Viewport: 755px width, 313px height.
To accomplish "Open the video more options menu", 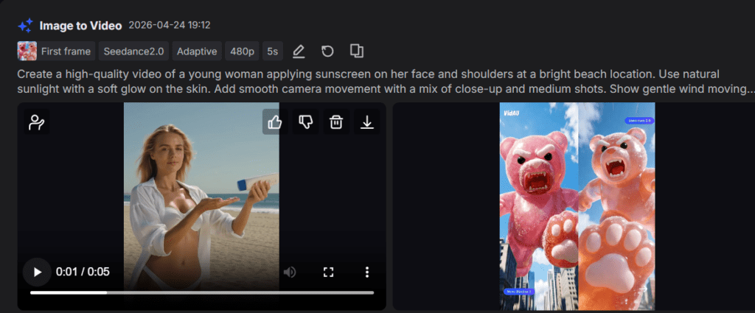I will tap(366, 272).
